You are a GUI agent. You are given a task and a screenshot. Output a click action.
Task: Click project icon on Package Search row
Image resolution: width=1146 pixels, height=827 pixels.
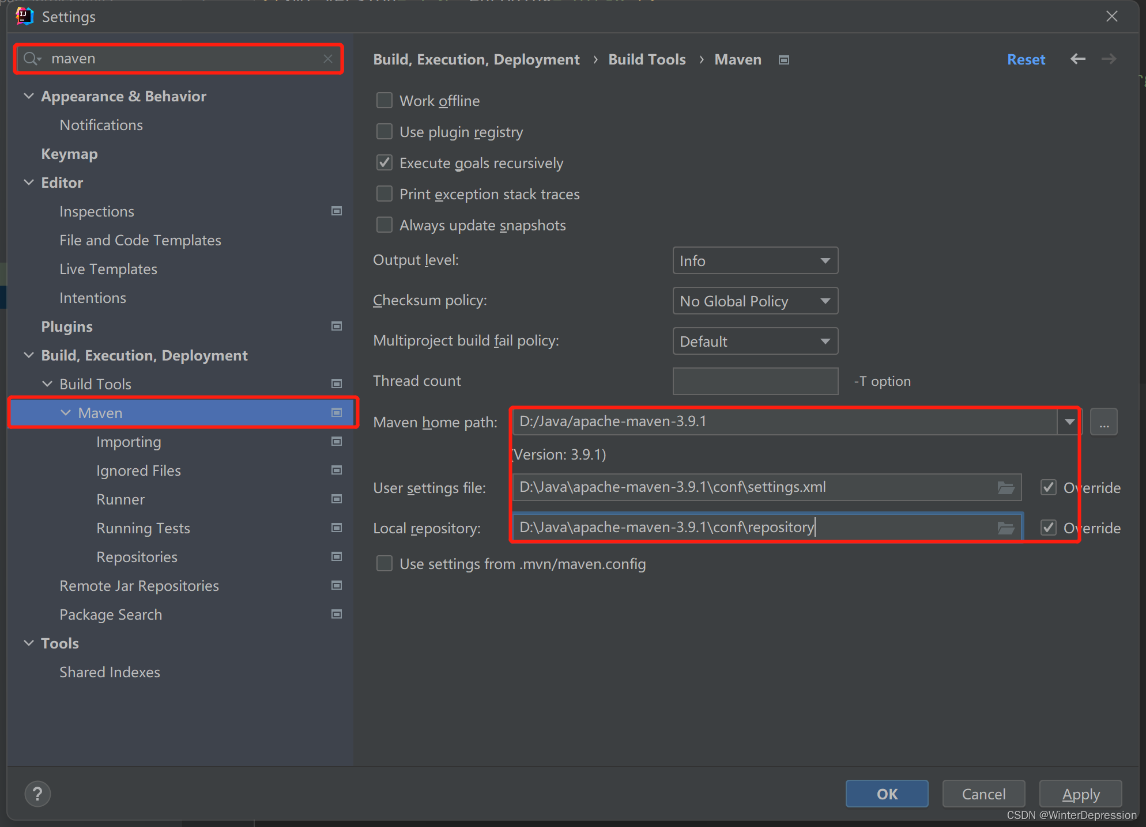pos(337,614)
